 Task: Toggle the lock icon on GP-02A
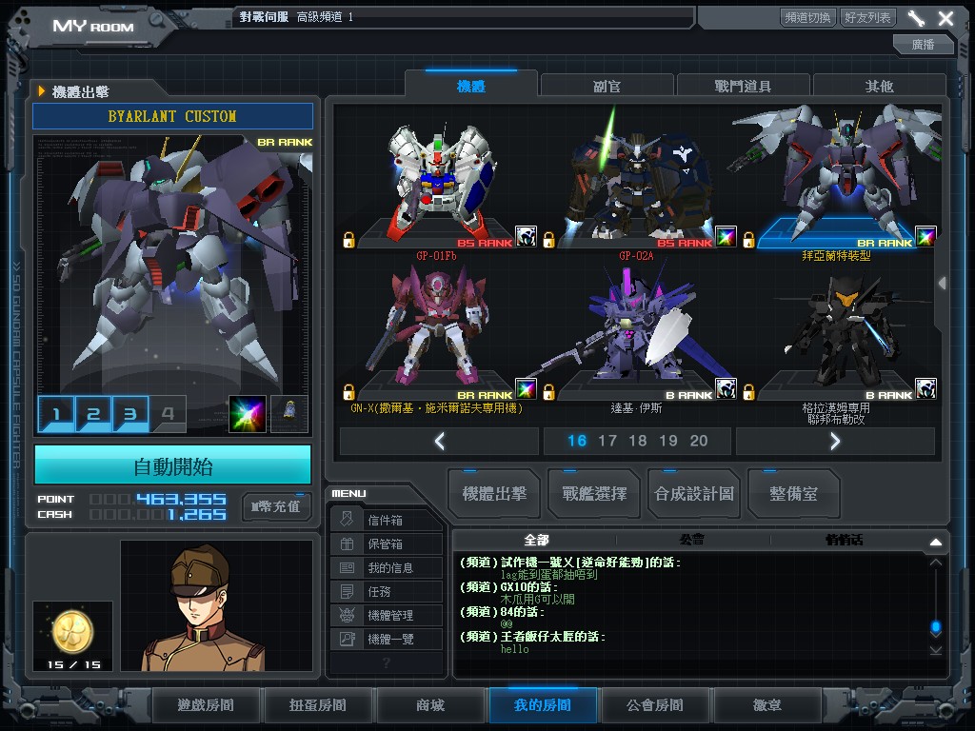pos(548,239)
